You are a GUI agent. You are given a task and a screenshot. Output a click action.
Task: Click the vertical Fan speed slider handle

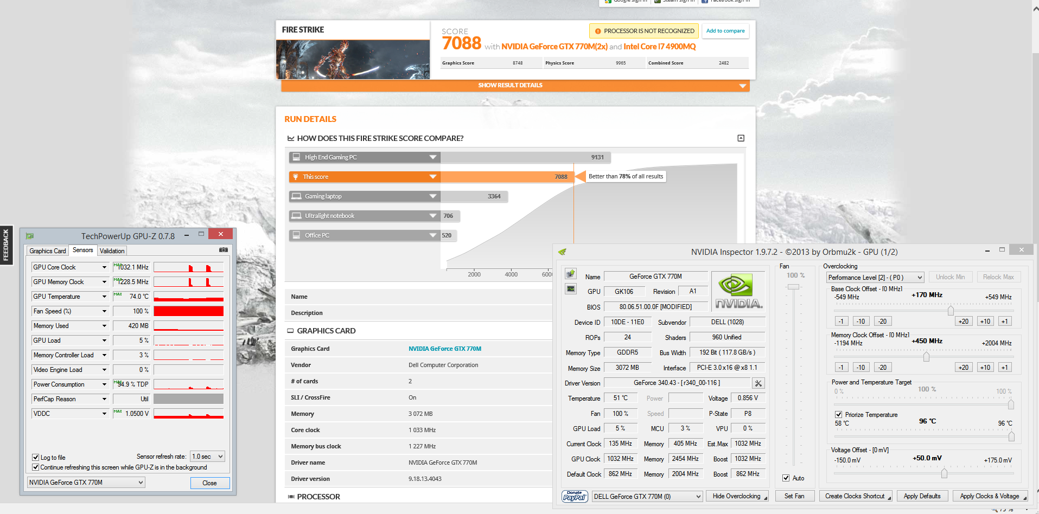pos(793,287)
